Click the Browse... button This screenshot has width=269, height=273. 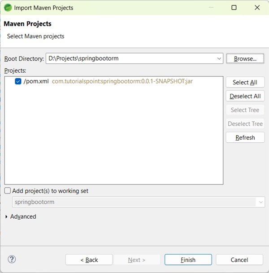click(x=245, y=58)
